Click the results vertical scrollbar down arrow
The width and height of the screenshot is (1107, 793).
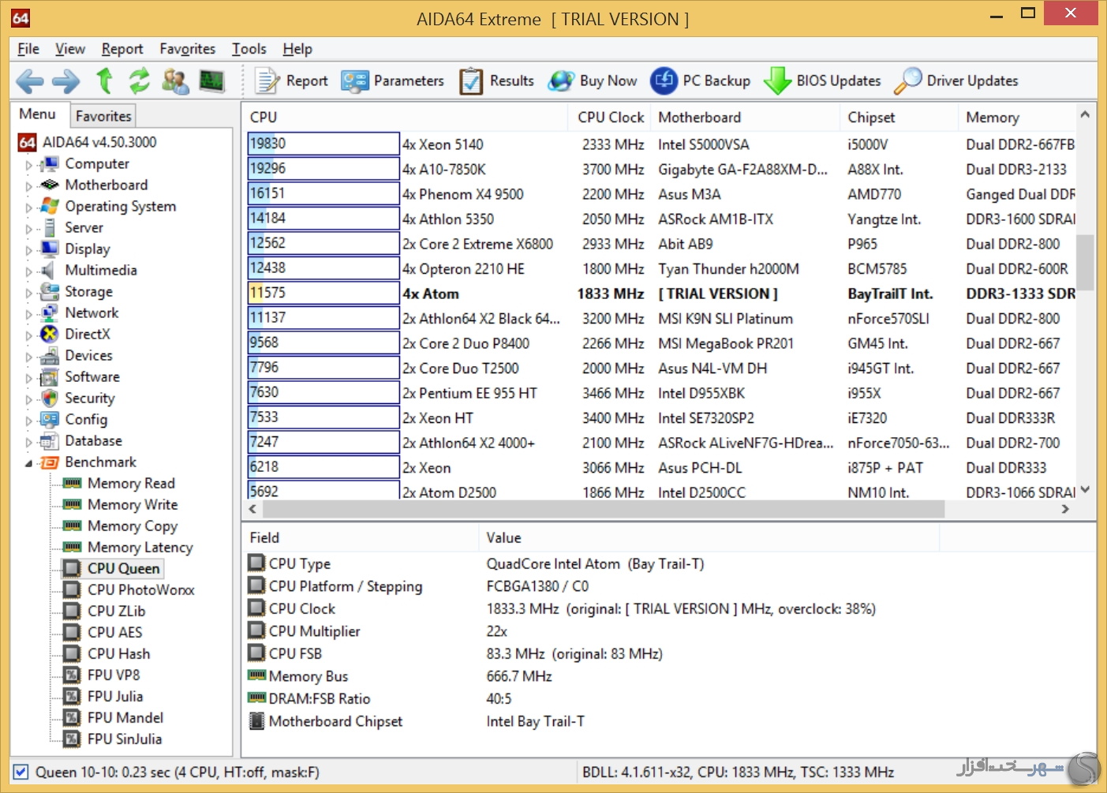1086,490
